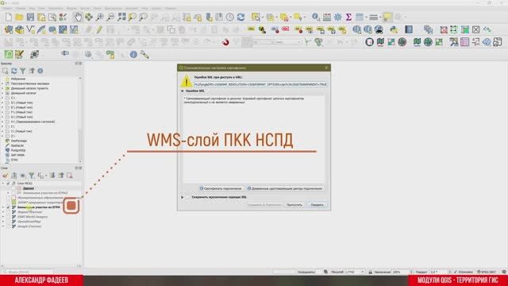
Task: Refresh the Browser panel
Action: 14,71
